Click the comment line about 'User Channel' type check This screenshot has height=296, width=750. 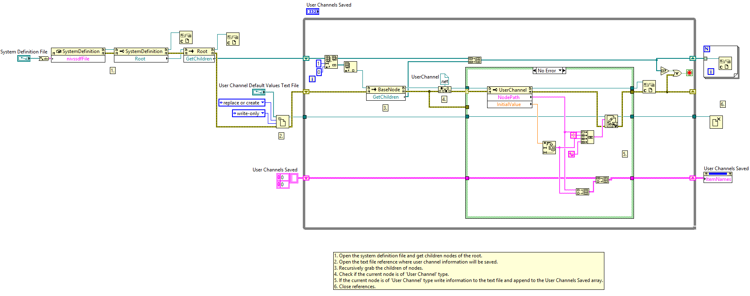click(x=391, y=274)
